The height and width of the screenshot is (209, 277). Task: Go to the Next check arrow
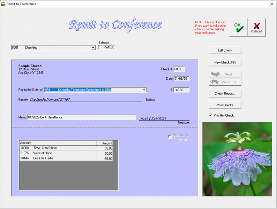tap(225, 74)
